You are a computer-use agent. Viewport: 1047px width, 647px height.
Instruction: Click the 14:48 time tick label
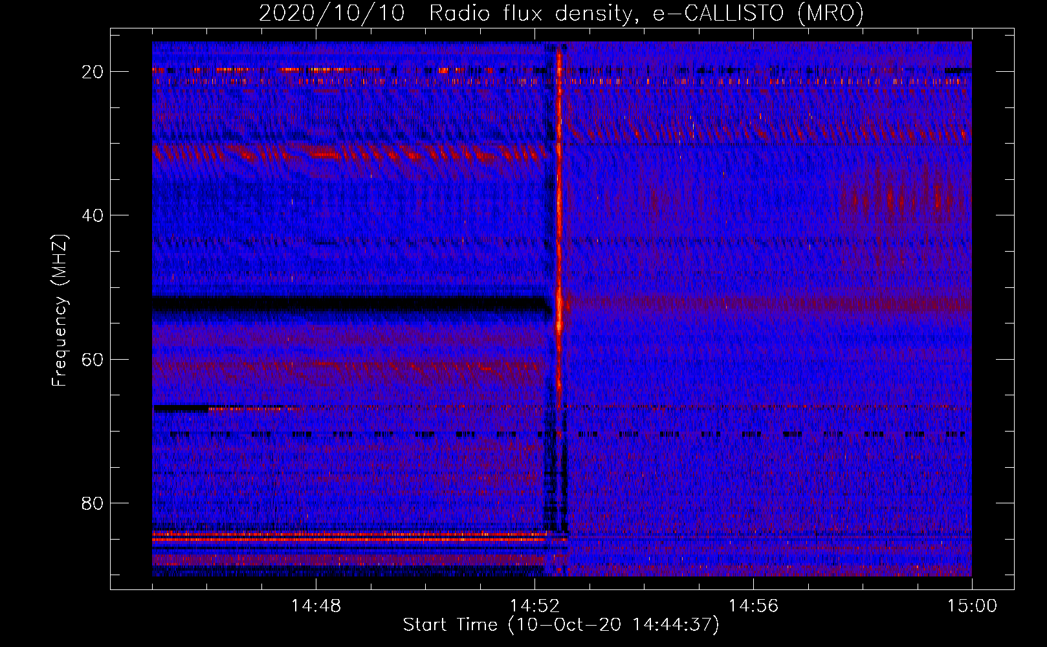pyautogui.click(x=316, y=606)
